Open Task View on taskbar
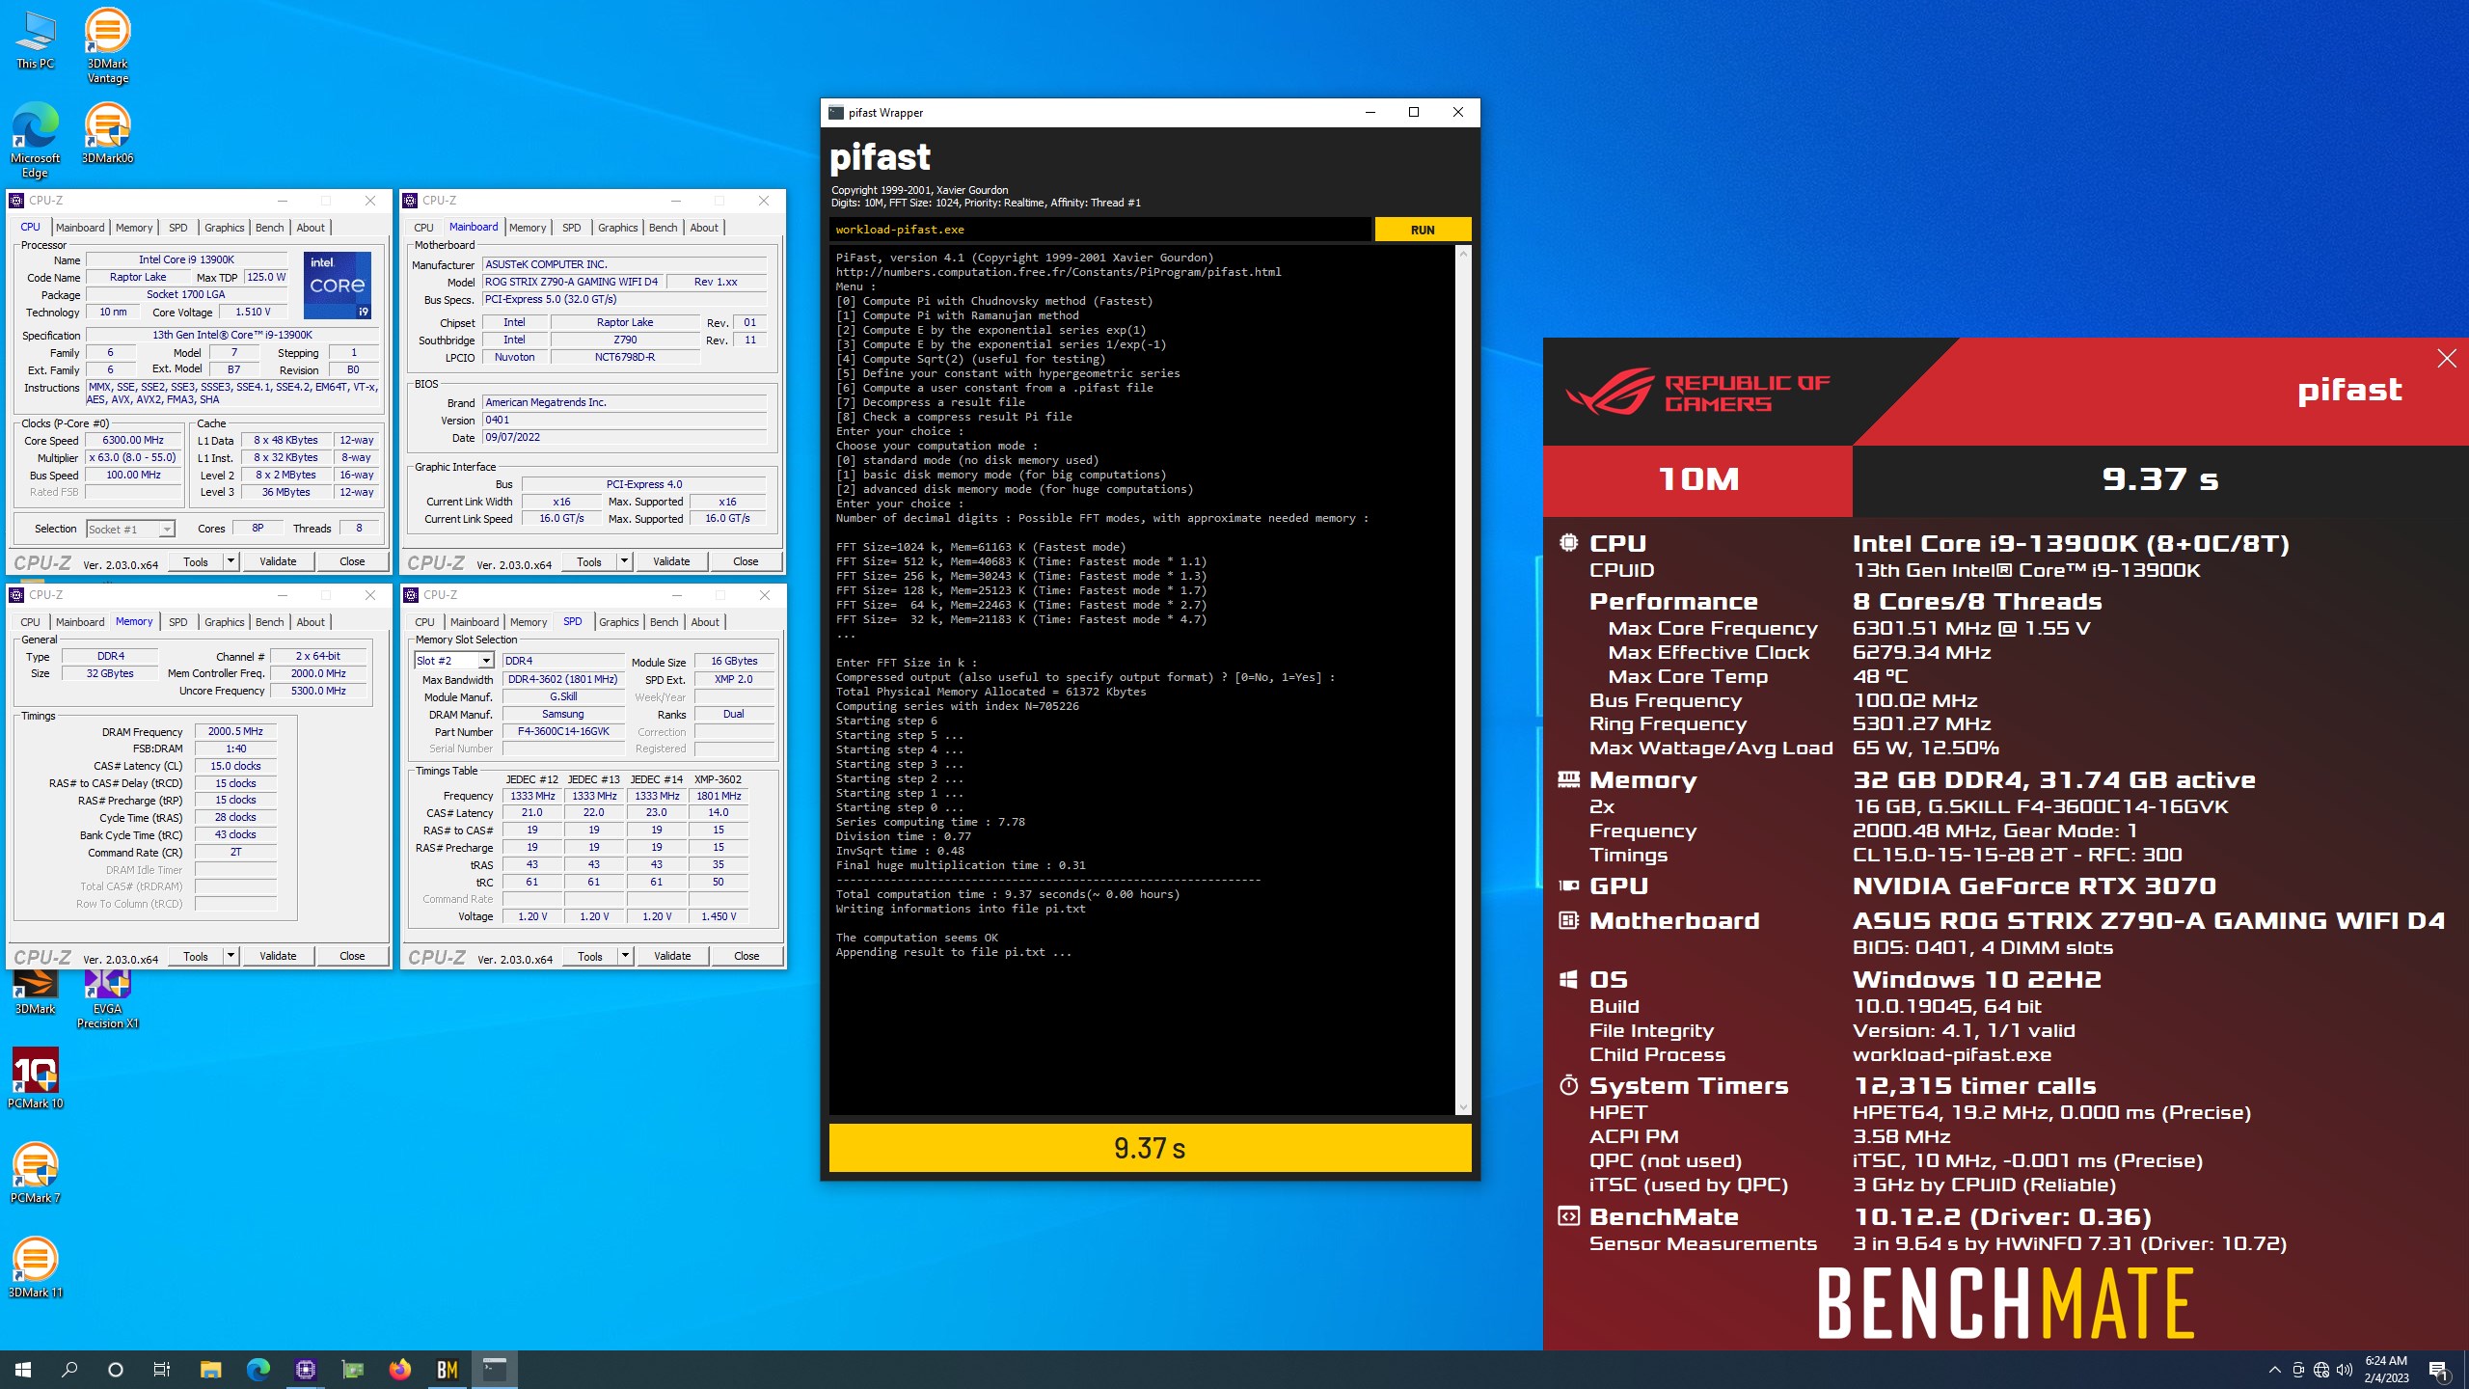 (x=162, y=1370)
